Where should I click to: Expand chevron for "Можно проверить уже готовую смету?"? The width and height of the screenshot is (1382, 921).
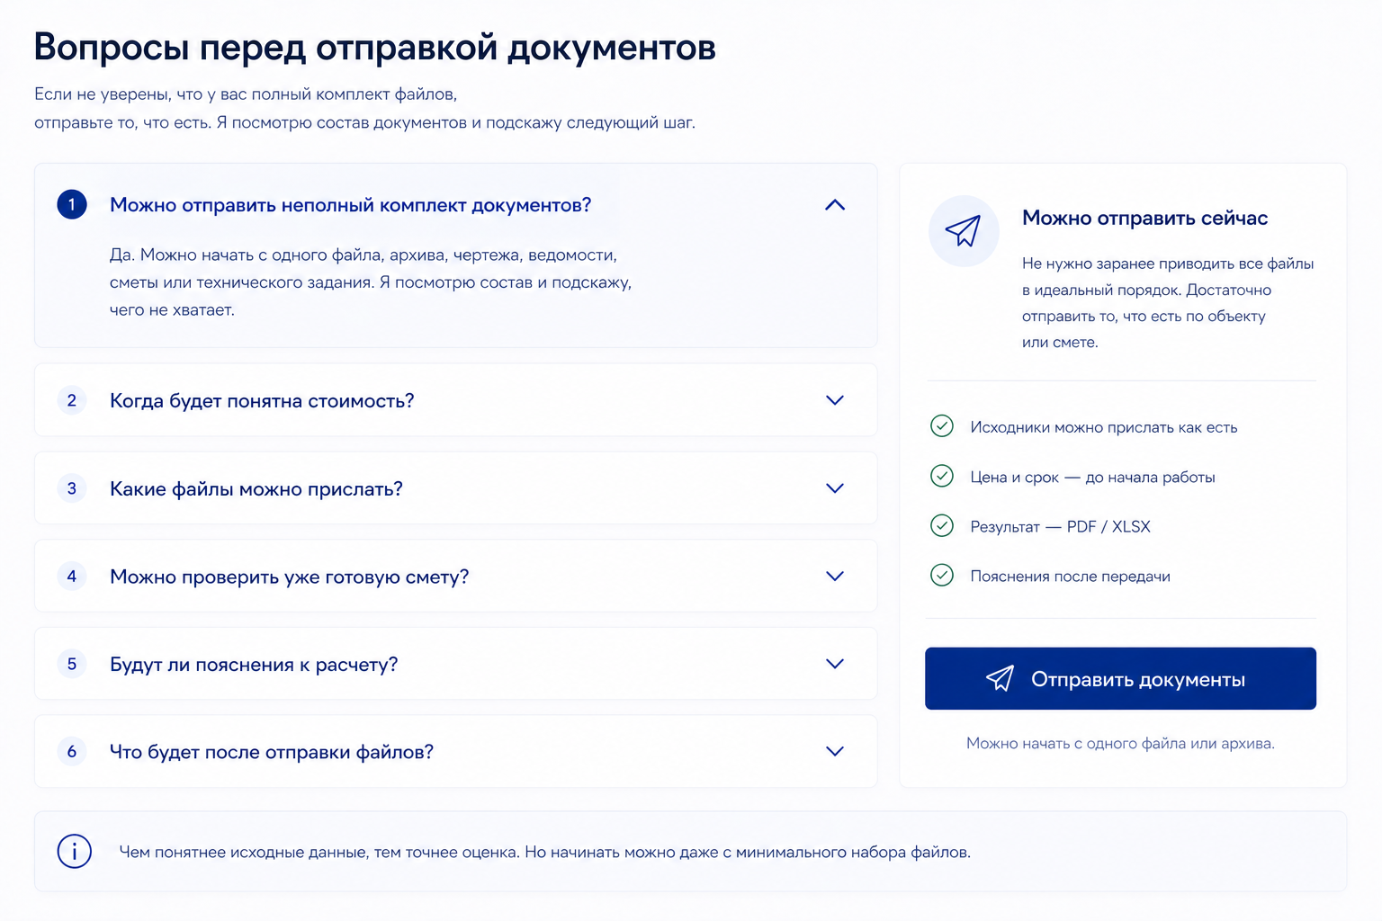coord(835,577)
